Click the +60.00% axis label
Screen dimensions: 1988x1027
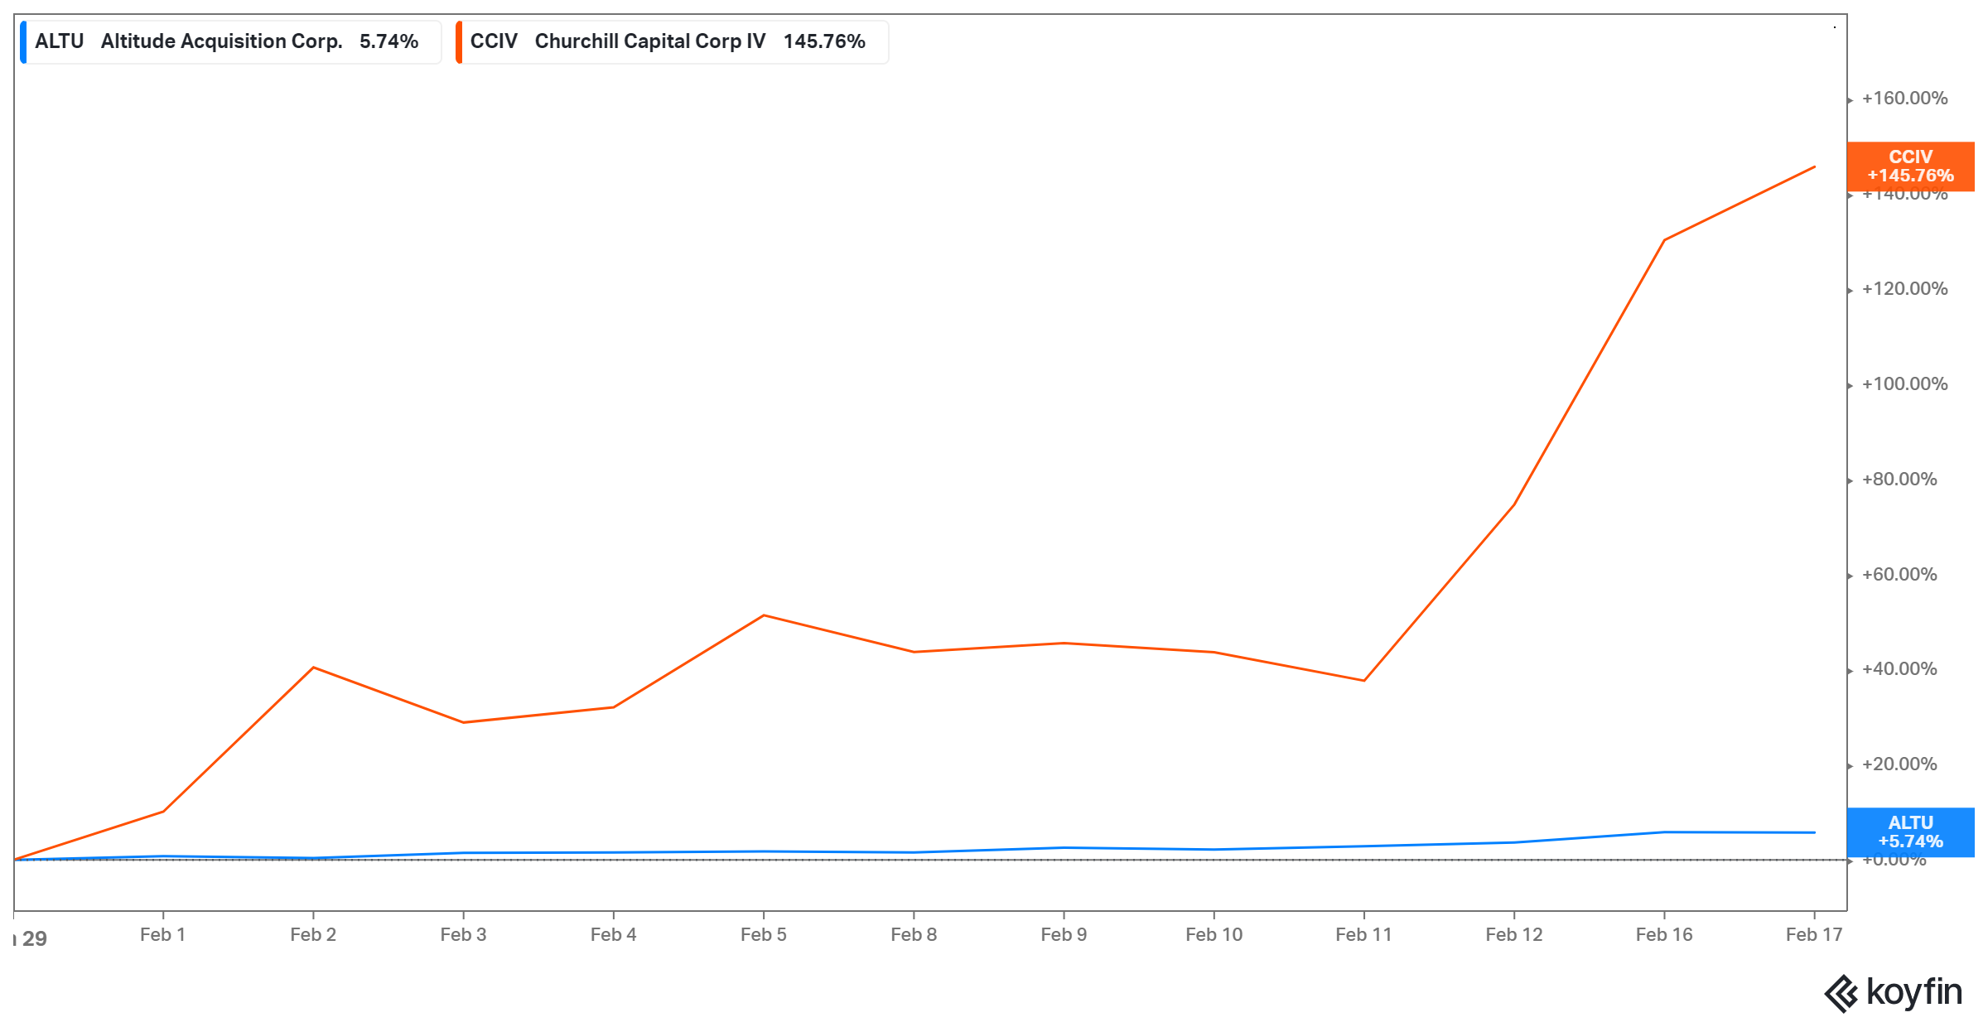(x=1899, y=575)
